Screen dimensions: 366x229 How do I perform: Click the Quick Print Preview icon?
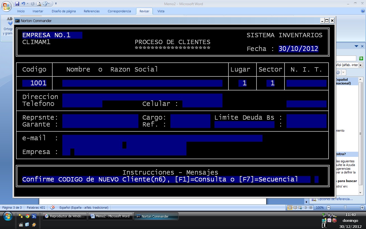point(39,3)
